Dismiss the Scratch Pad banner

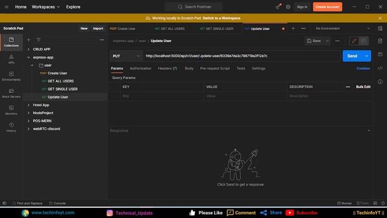coord(380,18)
